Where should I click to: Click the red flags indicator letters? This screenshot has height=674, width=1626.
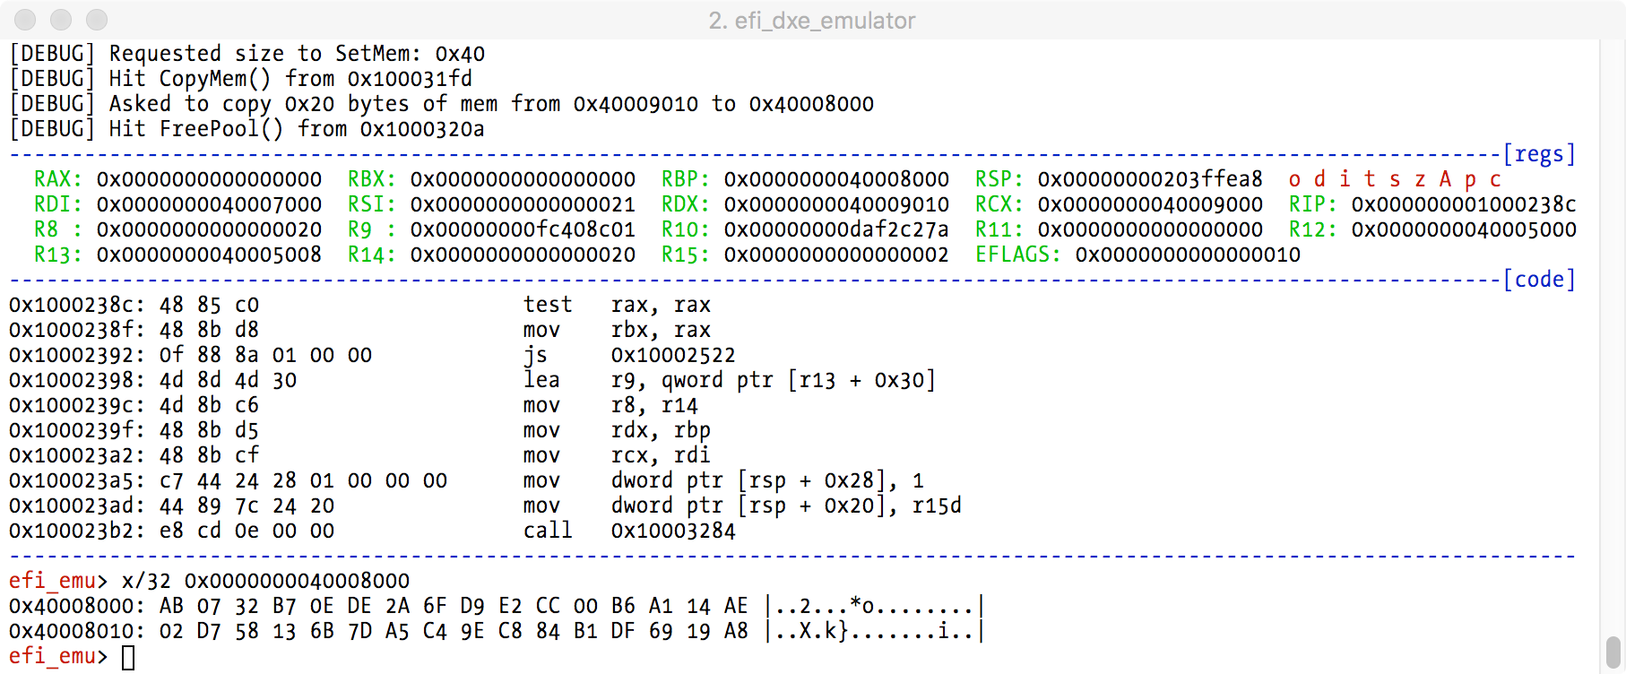coord(1394,179)
